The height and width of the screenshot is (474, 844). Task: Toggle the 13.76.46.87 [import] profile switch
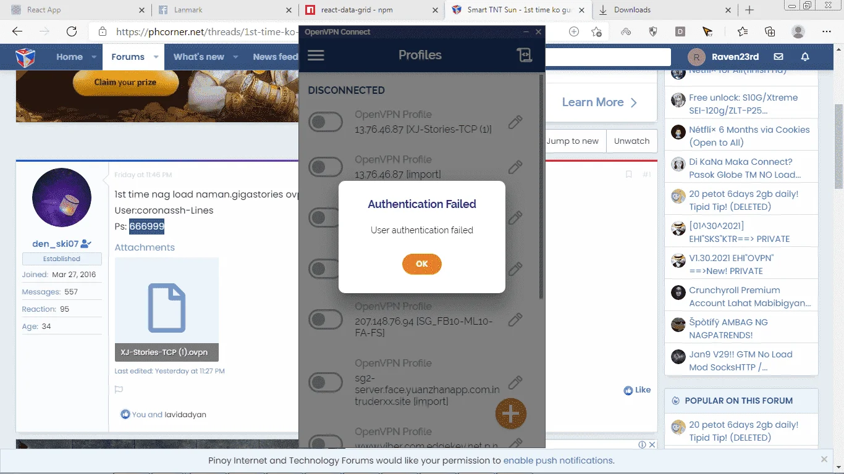pos(326,167)
